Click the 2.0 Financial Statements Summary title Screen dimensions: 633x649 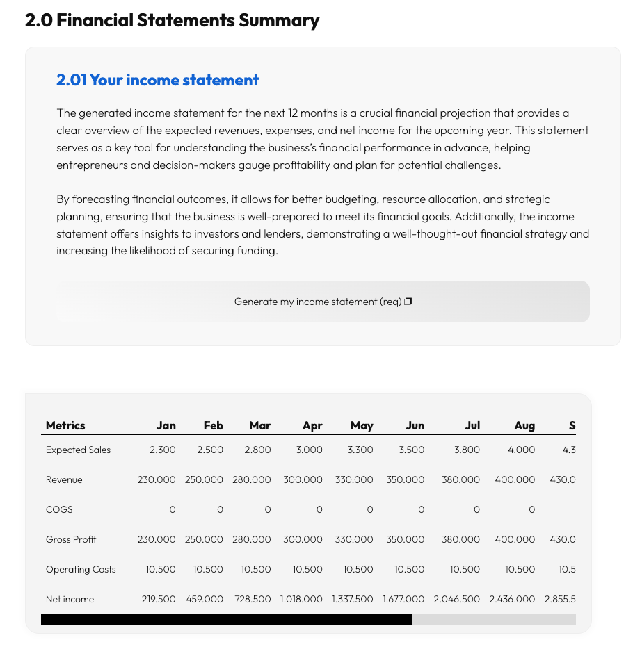pyautogui.click(x=172, y=21)
